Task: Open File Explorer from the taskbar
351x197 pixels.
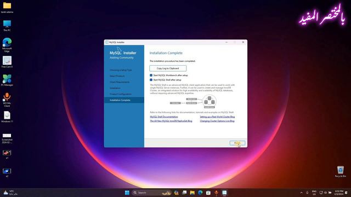Action: [193, 193]
